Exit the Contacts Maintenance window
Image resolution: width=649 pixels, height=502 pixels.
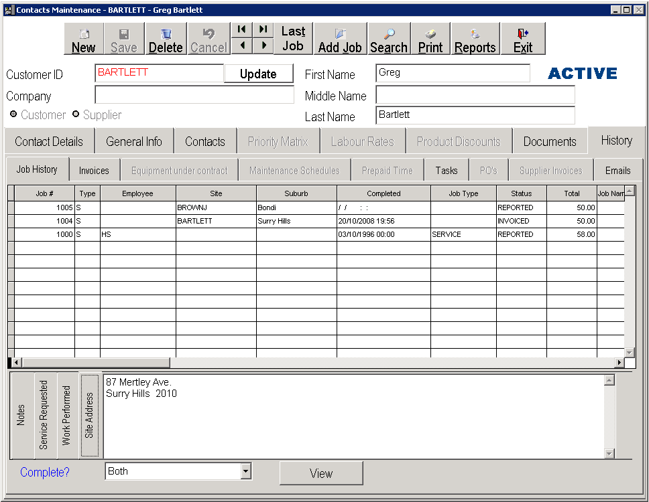click(x=522, y=39)
